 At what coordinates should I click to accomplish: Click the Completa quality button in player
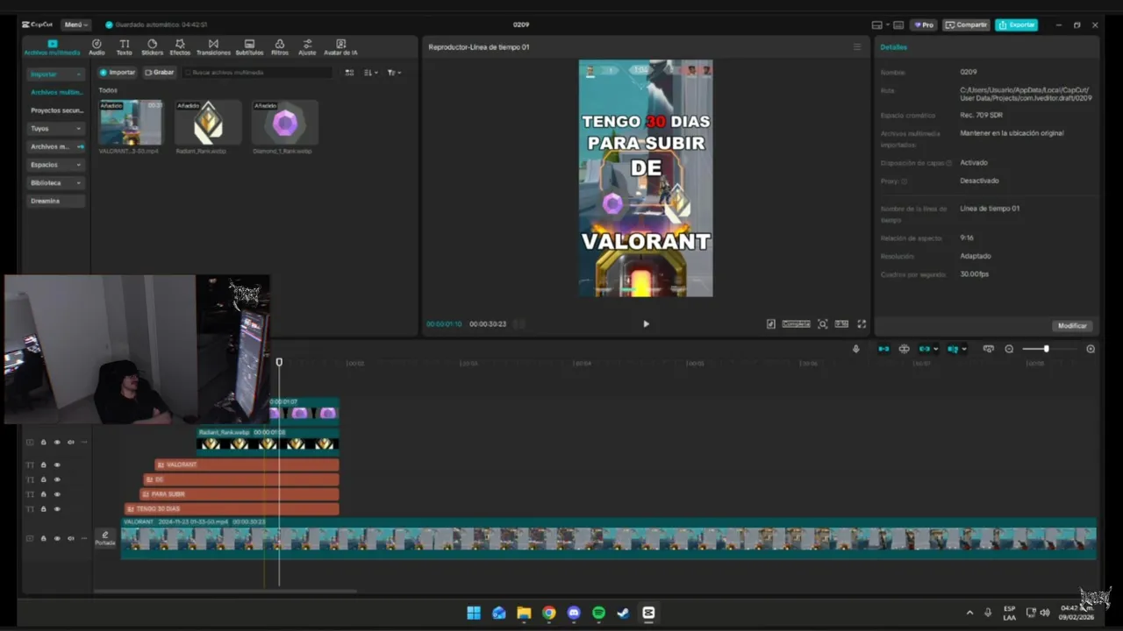(796, 324)
